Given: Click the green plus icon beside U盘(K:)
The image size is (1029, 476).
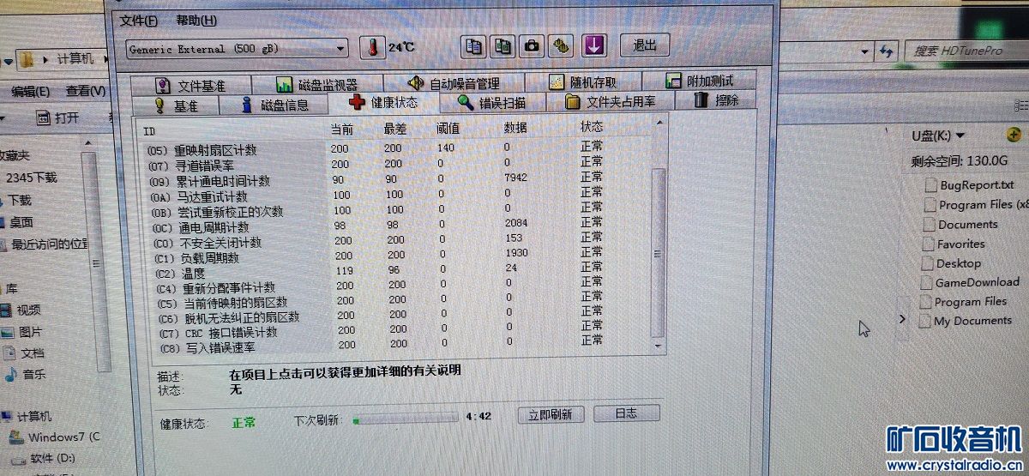Looking at the screenshot, I should click(x=1014, y=135).
